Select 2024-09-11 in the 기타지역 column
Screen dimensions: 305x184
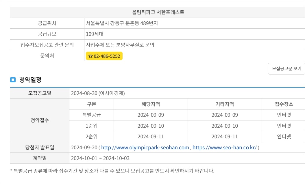coord(225,137)
